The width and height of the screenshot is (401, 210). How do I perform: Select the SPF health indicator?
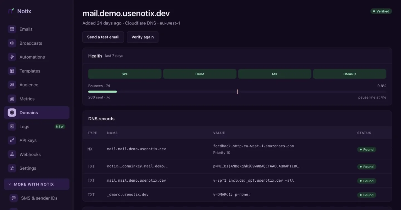pos(125,74)
